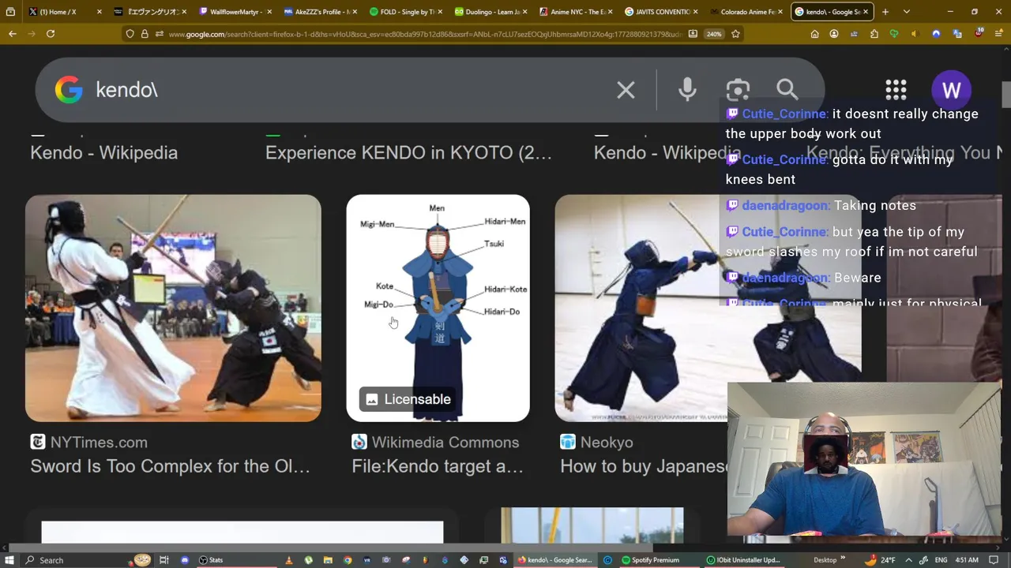Switch to the Colorado Anime Fest tab
1011x568 pixels.
click(x=746, y=12)
